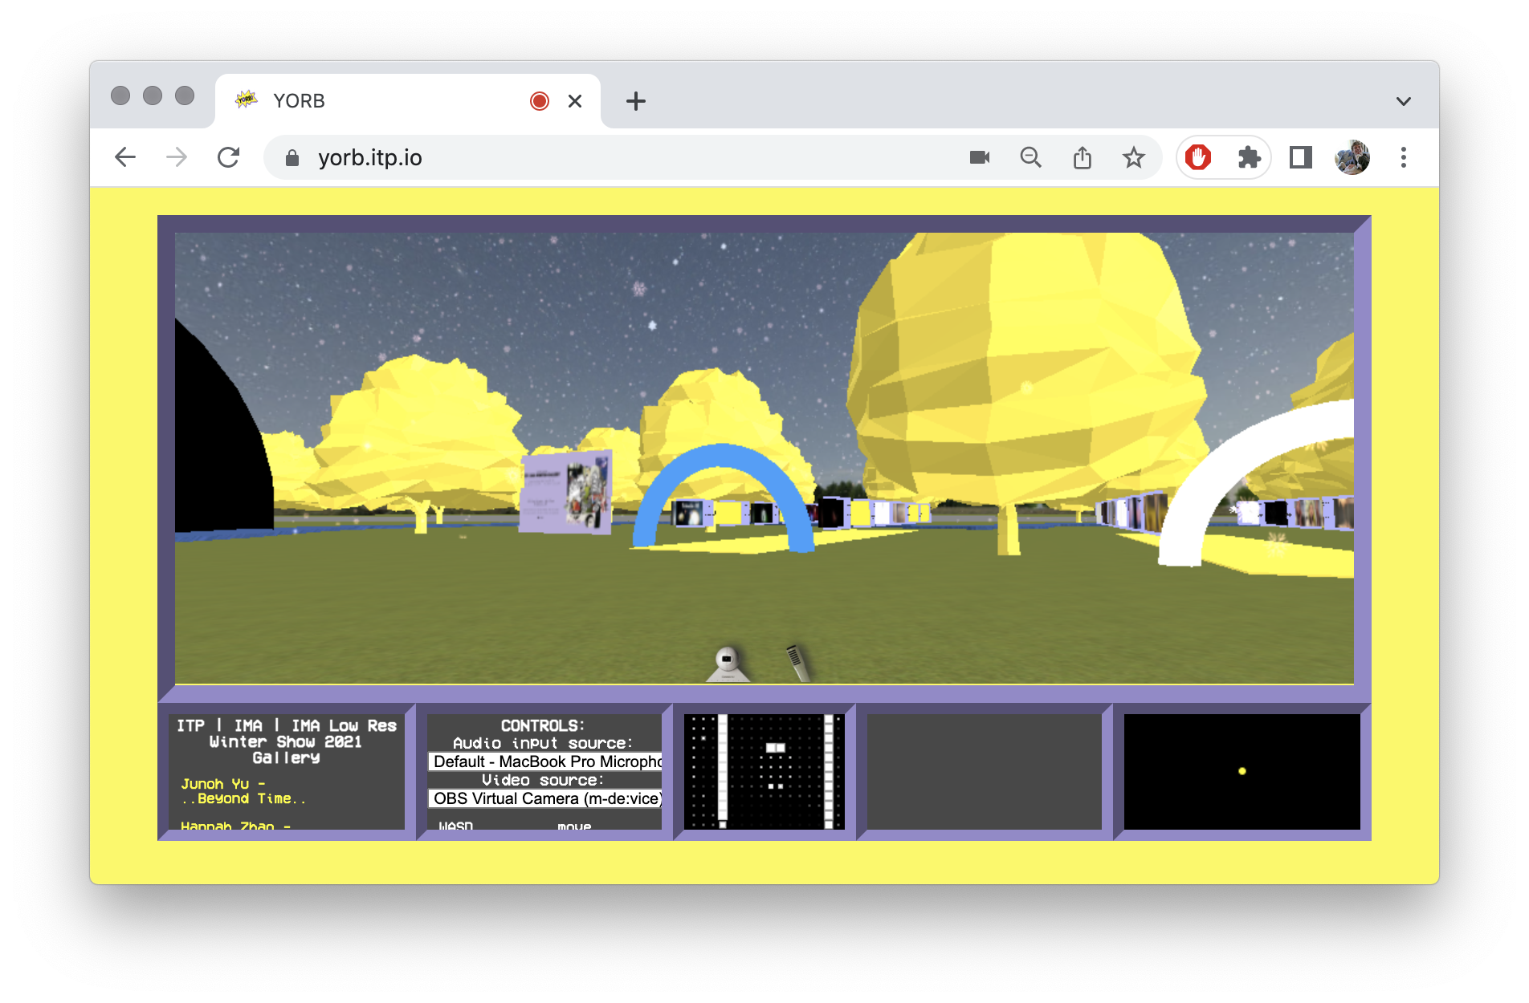
Task: Open the video source dropdown
Action: (x=546, y=798)
